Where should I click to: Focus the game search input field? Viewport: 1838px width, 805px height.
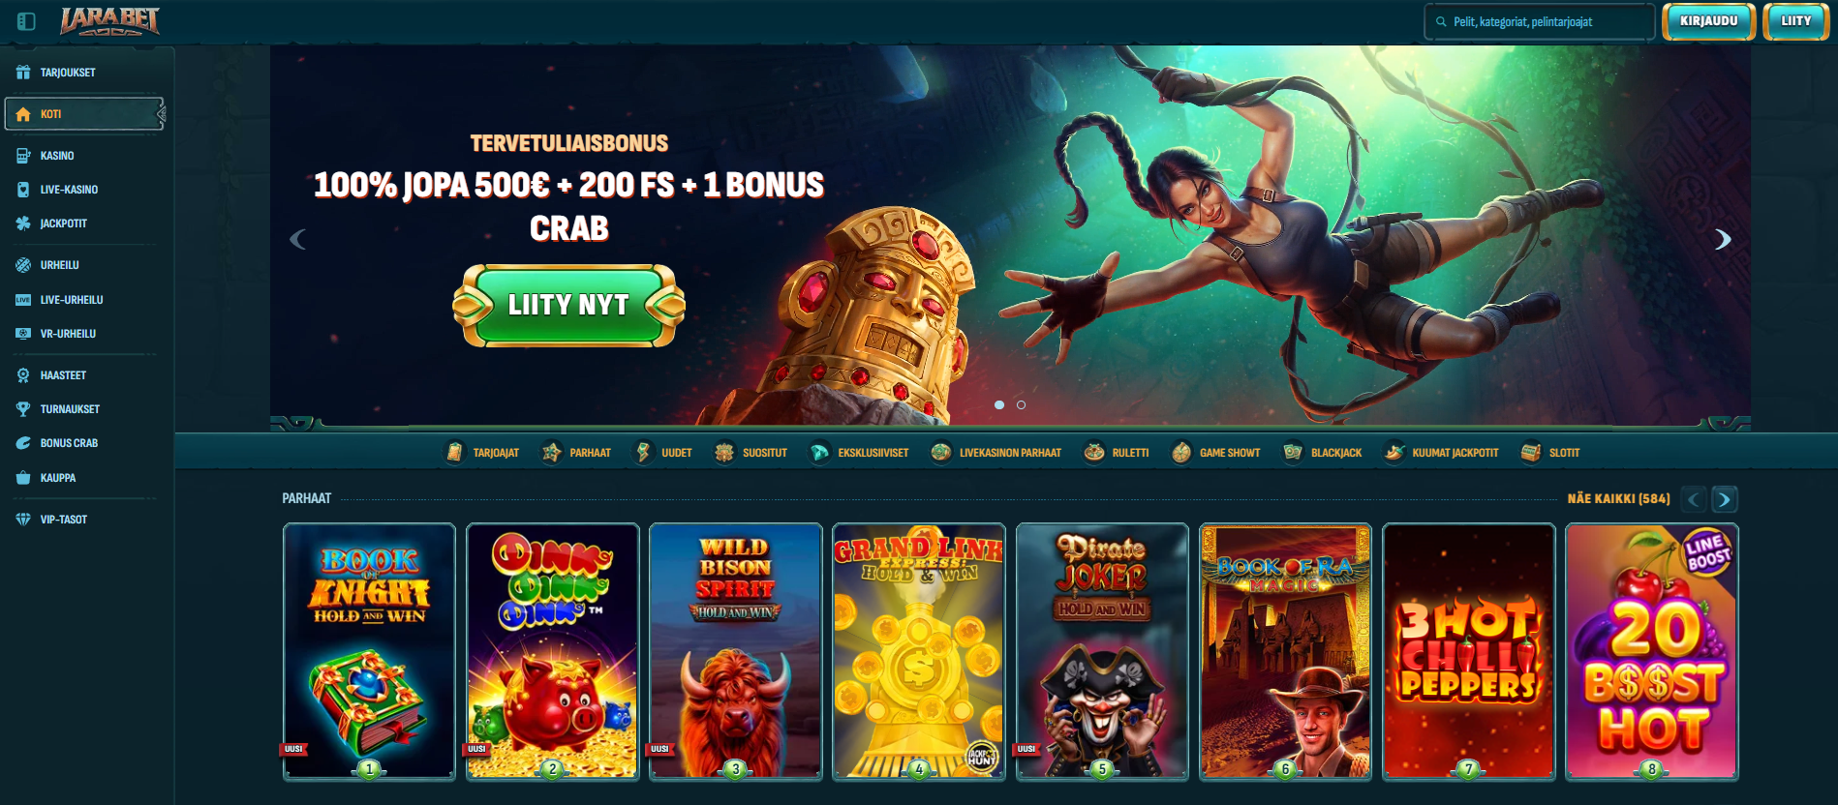coord(1539,21)
